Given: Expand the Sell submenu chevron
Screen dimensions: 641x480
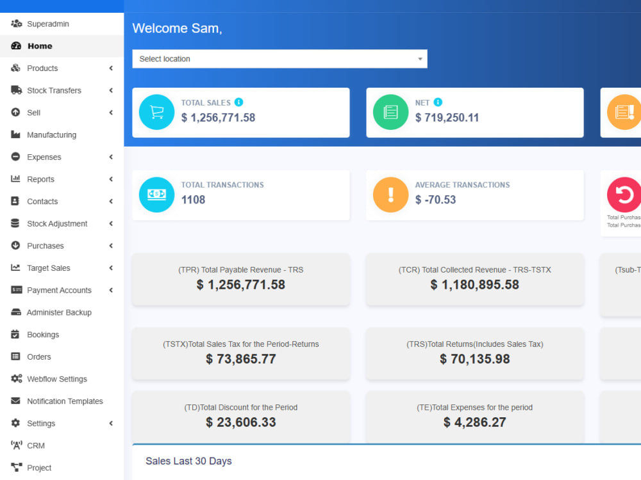Looking at the screenshot, I should click(111, 112).
